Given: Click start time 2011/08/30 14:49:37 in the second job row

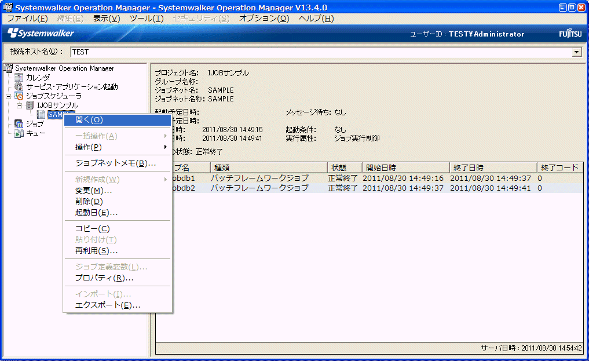Looking at the screenshot, I should (403, 188).
